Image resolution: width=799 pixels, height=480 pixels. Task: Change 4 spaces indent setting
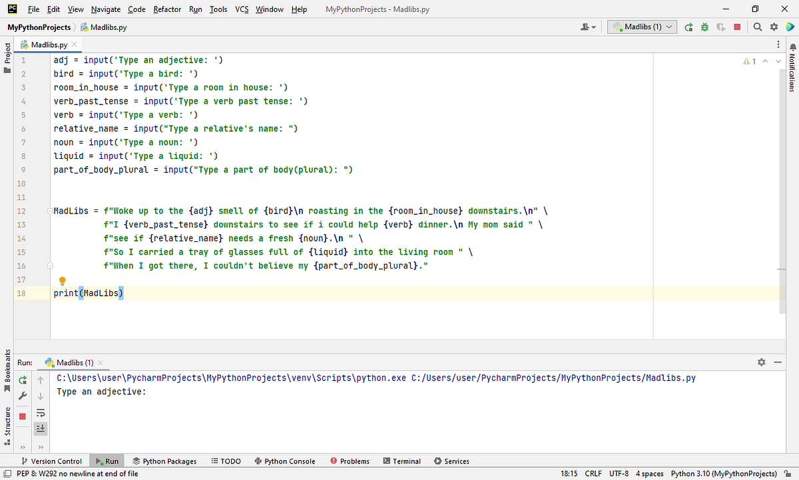pos(649,474)
